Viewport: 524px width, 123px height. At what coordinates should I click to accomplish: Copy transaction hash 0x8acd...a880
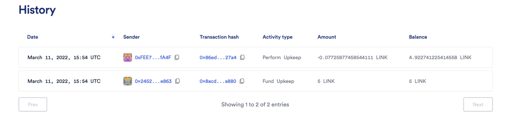coord(242,81)
